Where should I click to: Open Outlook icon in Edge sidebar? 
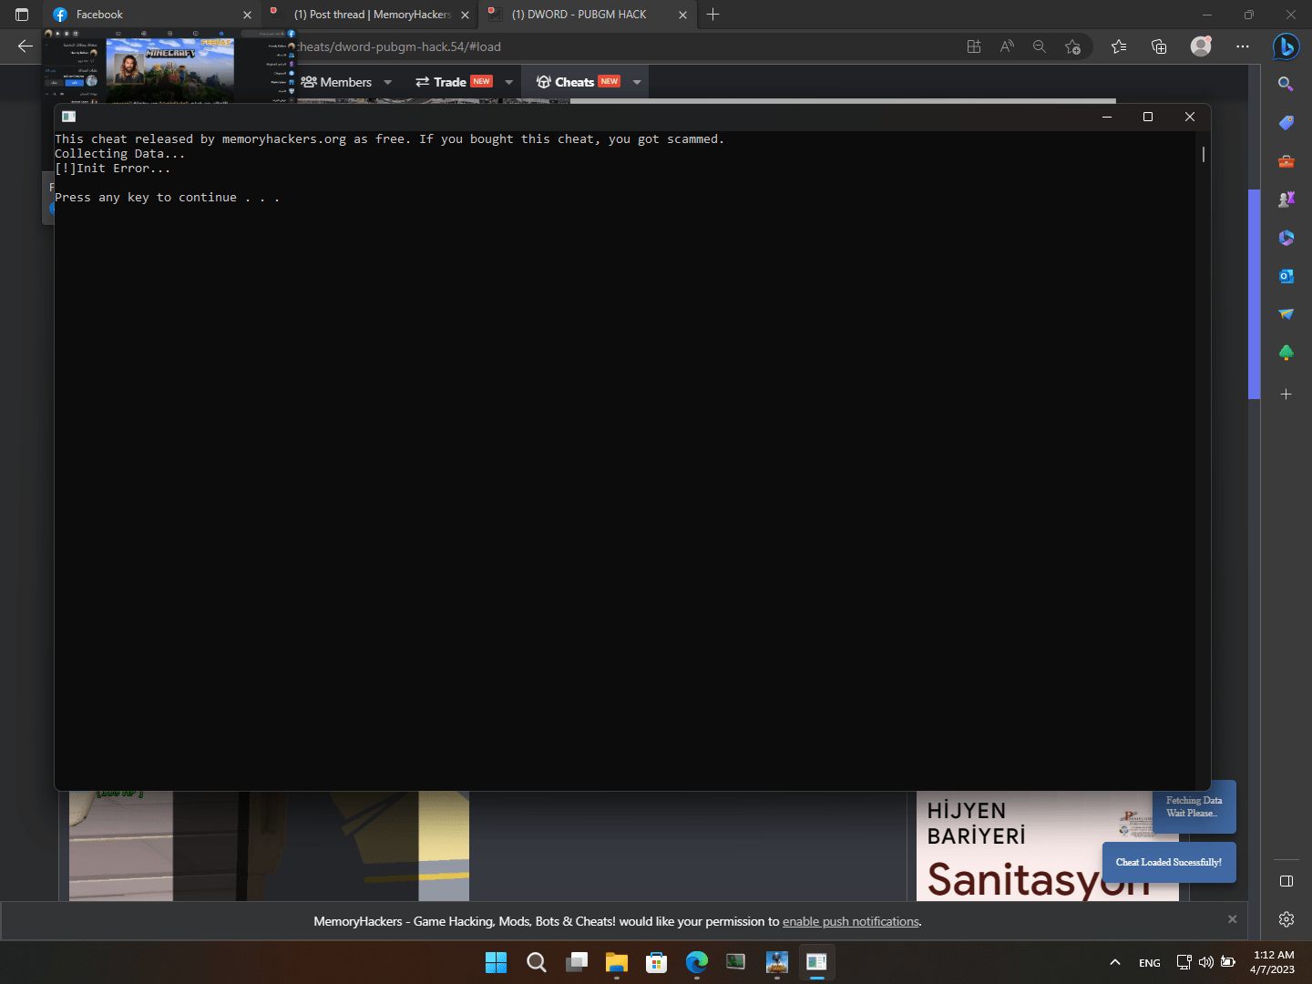click(1286, 275)
